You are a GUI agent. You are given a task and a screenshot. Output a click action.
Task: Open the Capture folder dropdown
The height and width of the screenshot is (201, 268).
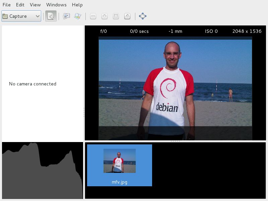tap(21, 16)
